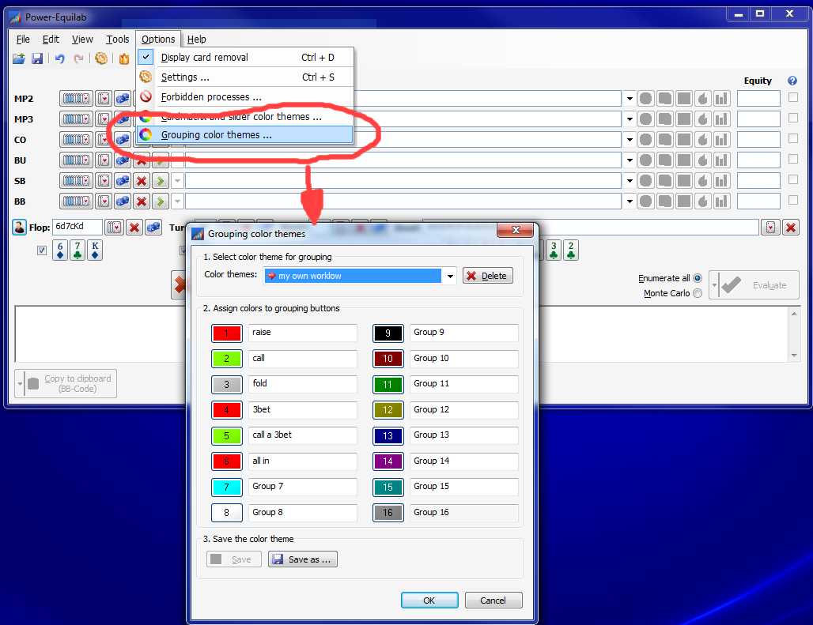Click the two of clubs card
This screenshot has height=625, width=813.
click(x=571, y=250)
